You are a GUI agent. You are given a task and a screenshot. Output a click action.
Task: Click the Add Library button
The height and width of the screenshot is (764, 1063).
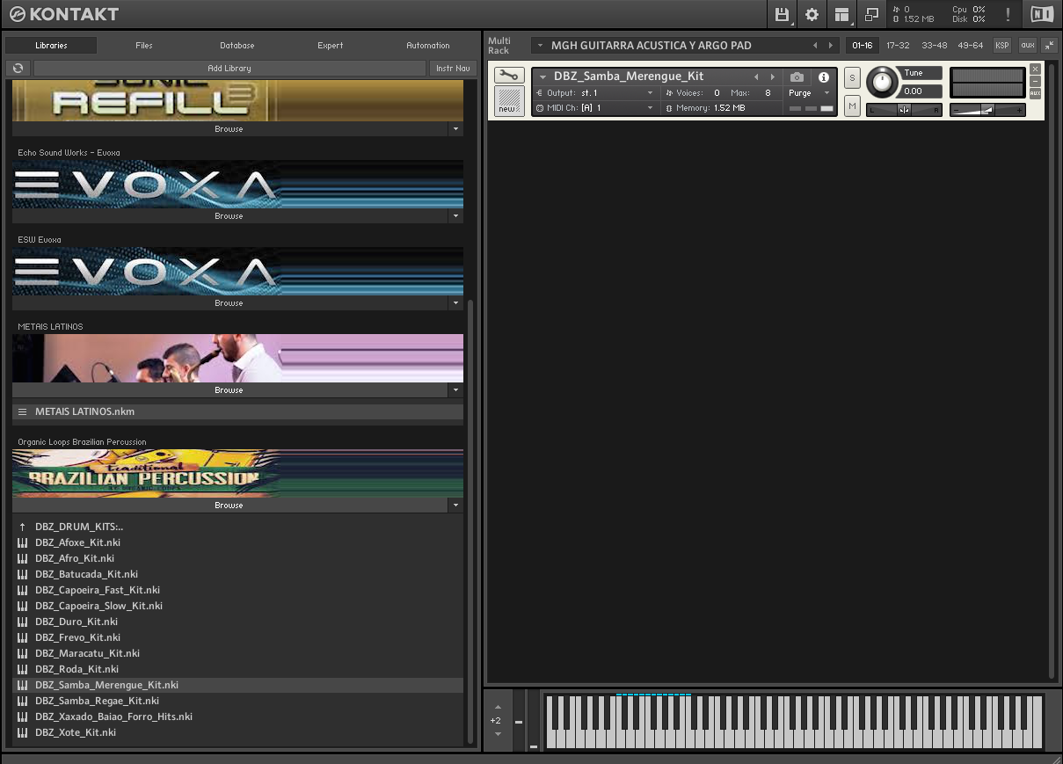point(229,68)
